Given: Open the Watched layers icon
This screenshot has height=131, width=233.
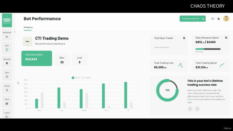Looking at the screenshot, I should pos(7,63).
